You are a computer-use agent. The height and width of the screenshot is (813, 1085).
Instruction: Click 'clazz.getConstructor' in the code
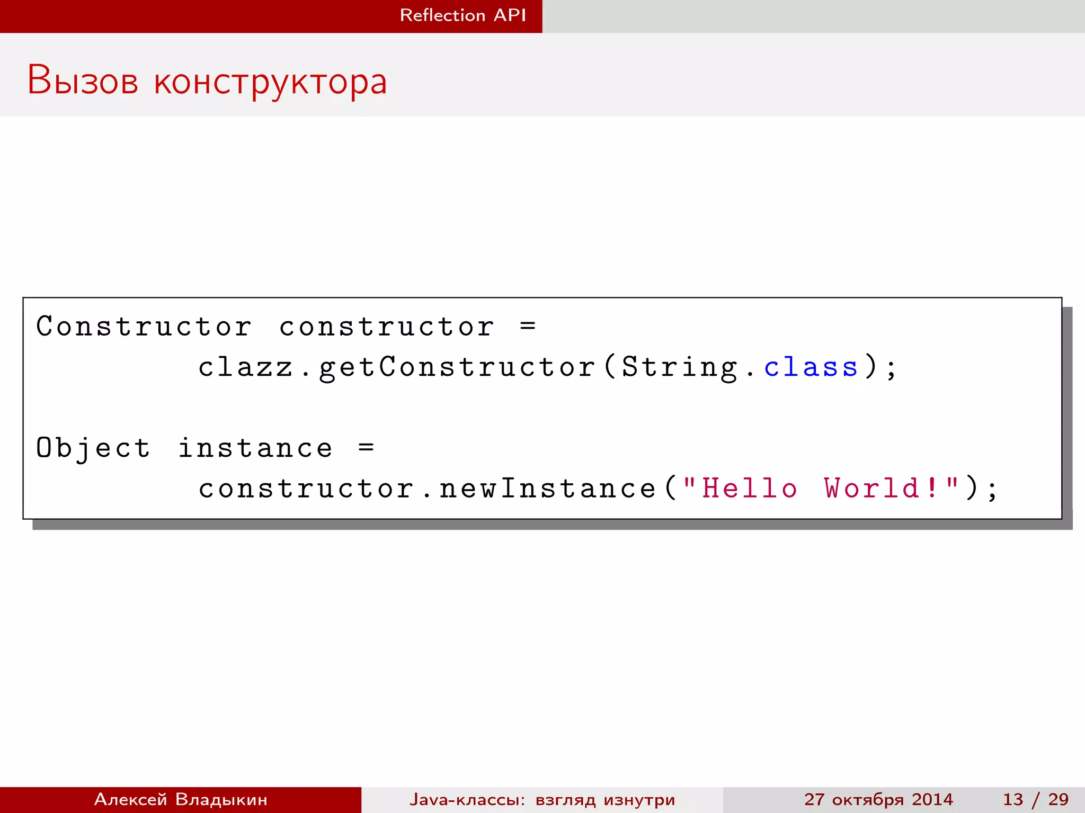[397, 367]
